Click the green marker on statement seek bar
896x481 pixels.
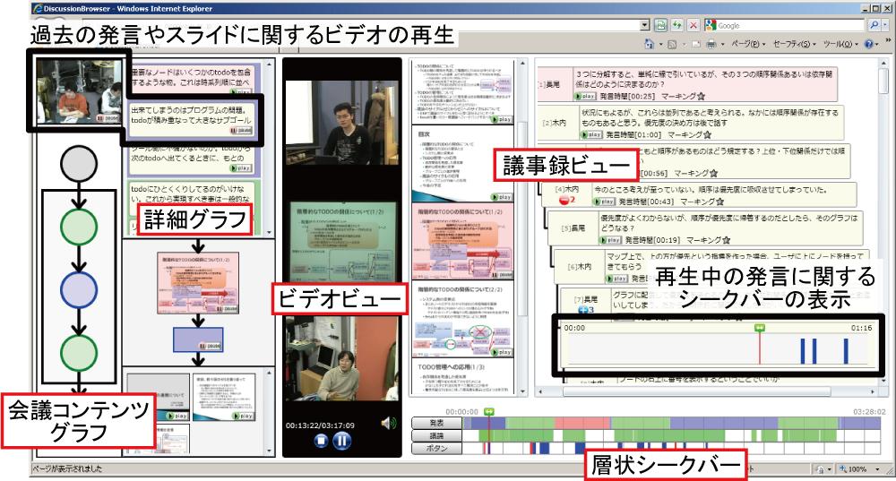[x=760, y=328]
